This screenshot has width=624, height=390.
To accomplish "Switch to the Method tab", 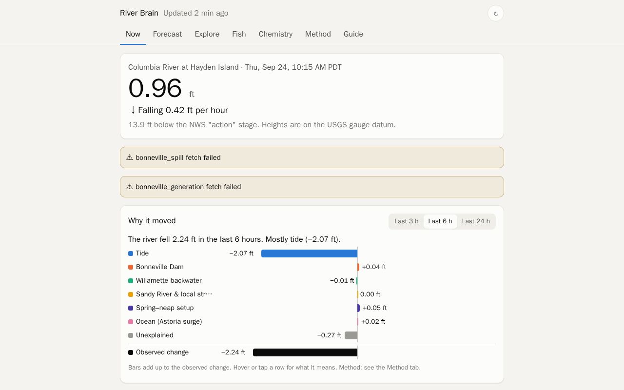I will (318, 34).
